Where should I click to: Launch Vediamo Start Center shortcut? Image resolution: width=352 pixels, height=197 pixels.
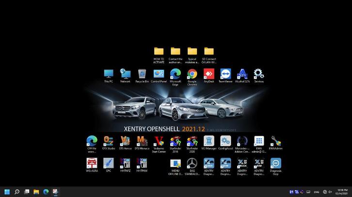159,141
